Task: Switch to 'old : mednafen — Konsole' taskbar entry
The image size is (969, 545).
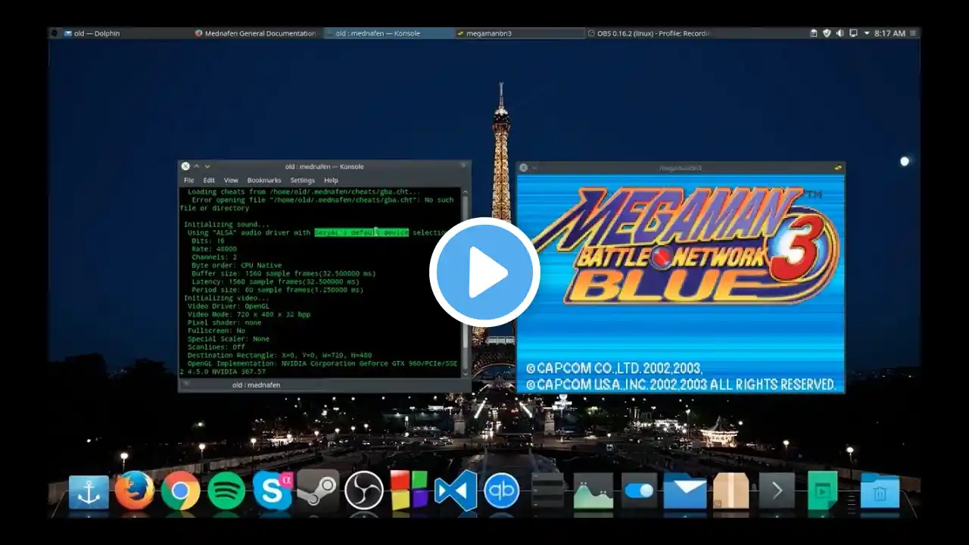Action: [389, 33]
